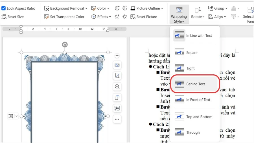Click the decrease contrast icon

click(125, 8)
